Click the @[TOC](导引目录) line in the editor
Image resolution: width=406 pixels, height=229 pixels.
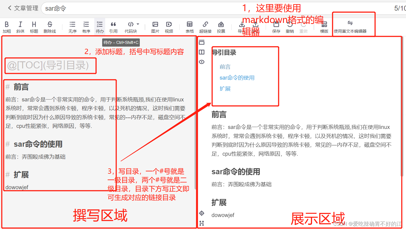[x=48, y=65]
